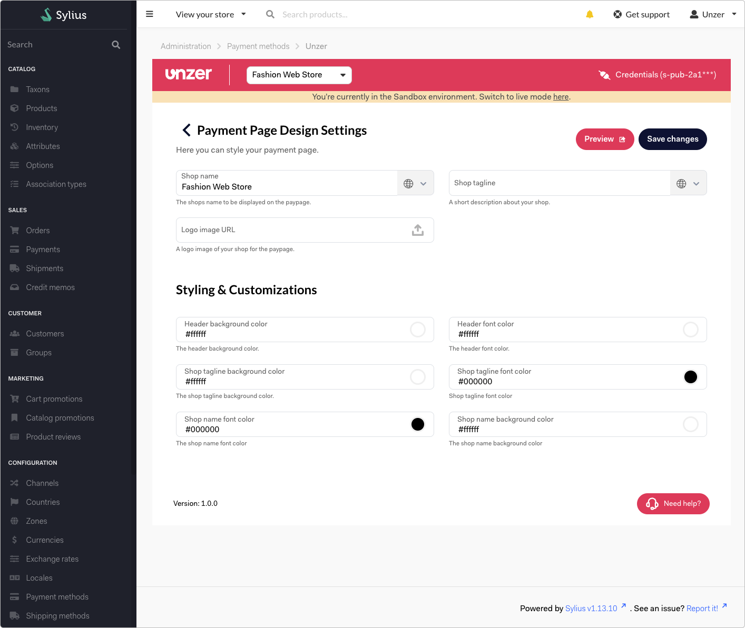745x628 pixels.
Task: Click the Logo image URL input field
Action: point(305,230)
